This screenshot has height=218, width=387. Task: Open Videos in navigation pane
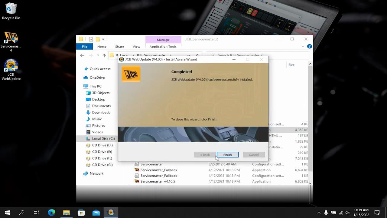click(x=94, y=132)
